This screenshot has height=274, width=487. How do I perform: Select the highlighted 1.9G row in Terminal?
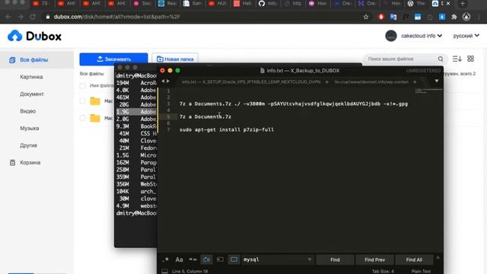(136, 112)
